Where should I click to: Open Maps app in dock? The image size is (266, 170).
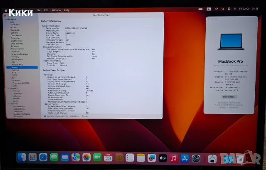[x=76, y=158]
